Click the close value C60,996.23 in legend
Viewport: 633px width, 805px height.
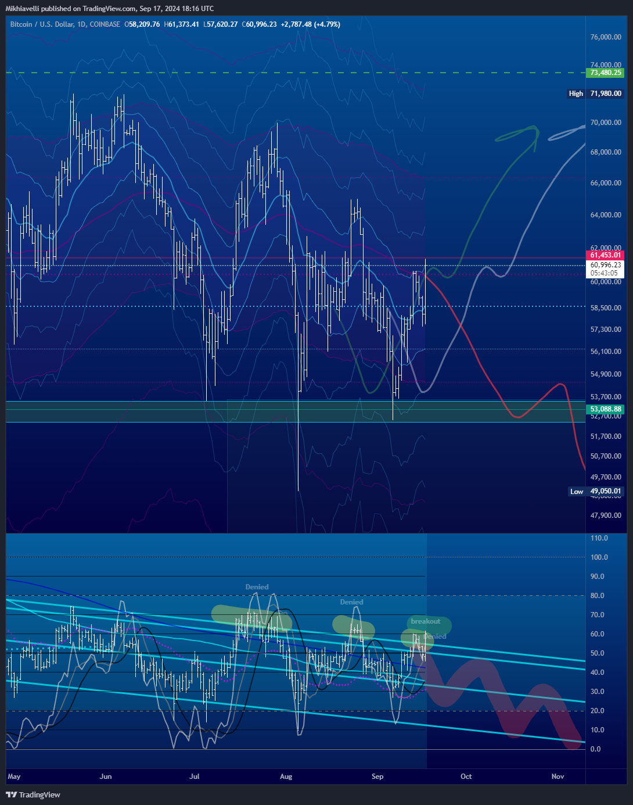tap(259, 24)
